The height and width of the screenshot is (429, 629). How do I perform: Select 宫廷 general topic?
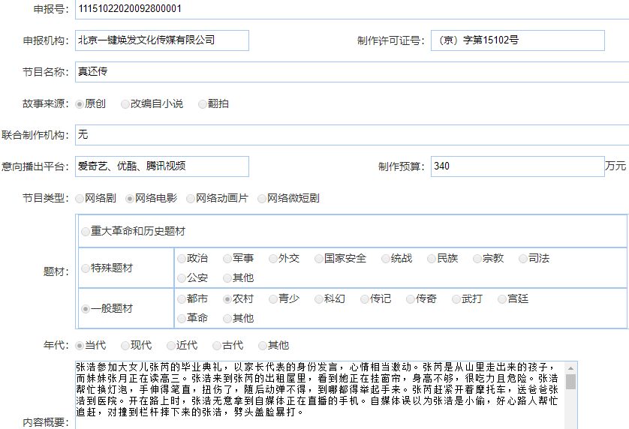click(502, 299)
